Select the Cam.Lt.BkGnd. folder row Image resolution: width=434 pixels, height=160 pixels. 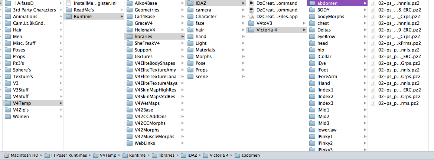tap(33, 23)
